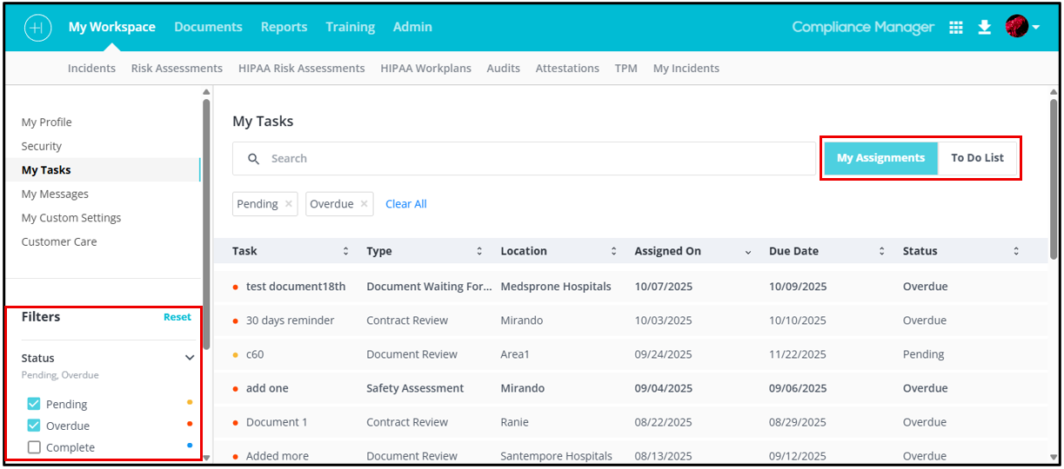Click Reset in the Filters panel

point(177,317)
